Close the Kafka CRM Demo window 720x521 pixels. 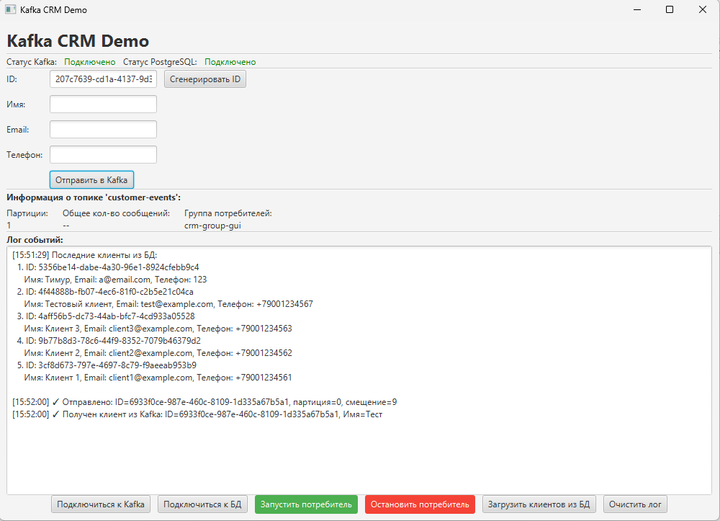click(x=703, y=10)
